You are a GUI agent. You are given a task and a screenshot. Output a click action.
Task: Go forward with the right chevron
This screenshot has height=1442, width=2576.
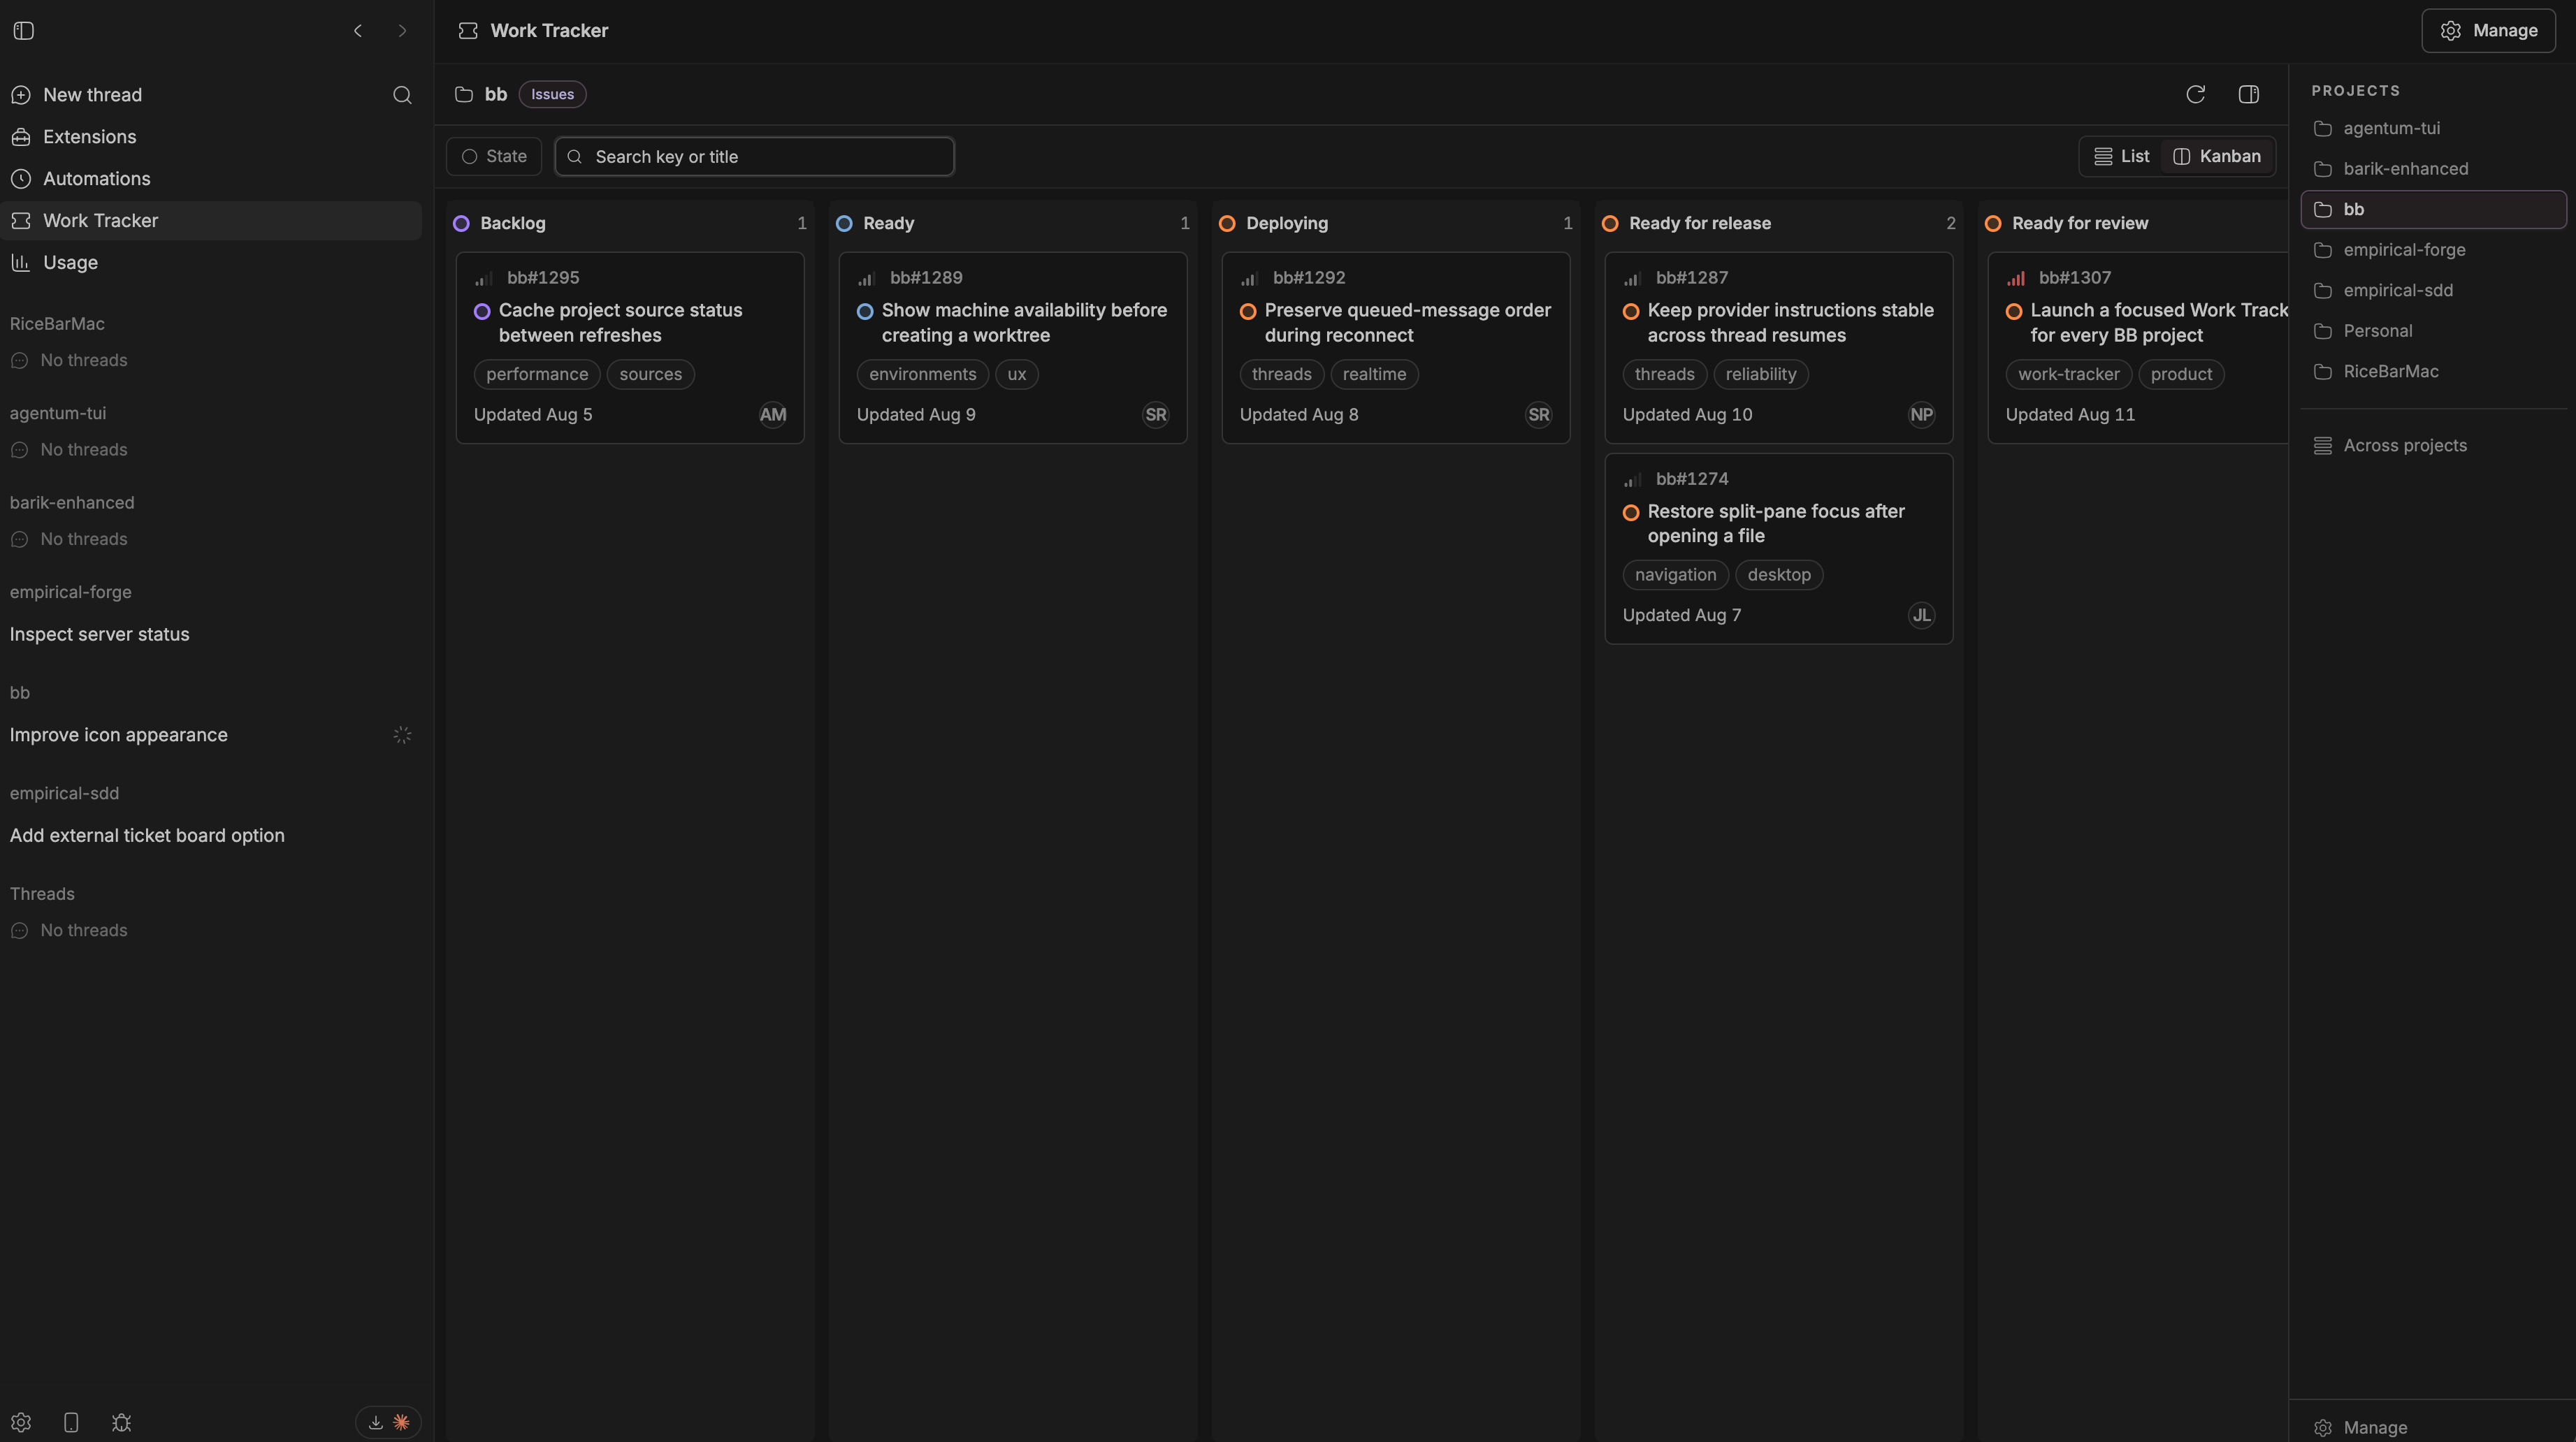coord(402,31)
